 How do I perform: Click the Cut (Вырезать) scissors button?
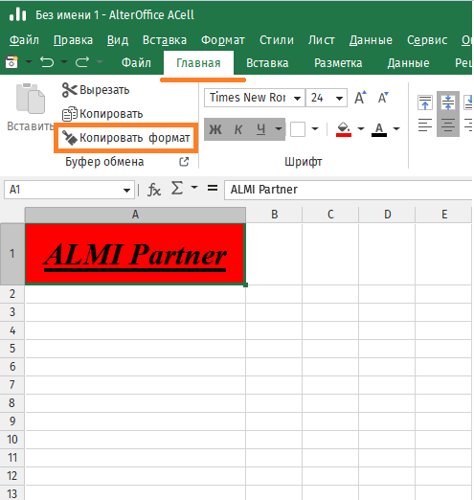96,90
